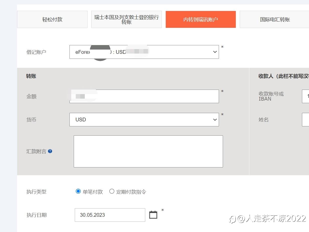Click the blue help icon beside 汇款附言
This screenshot has width=309, height=232.
tap(50, 151)
